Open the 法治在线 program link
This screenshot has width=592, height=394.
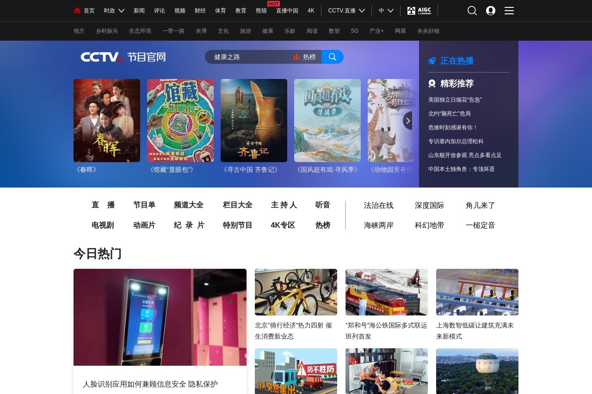[x=379, y=206]
